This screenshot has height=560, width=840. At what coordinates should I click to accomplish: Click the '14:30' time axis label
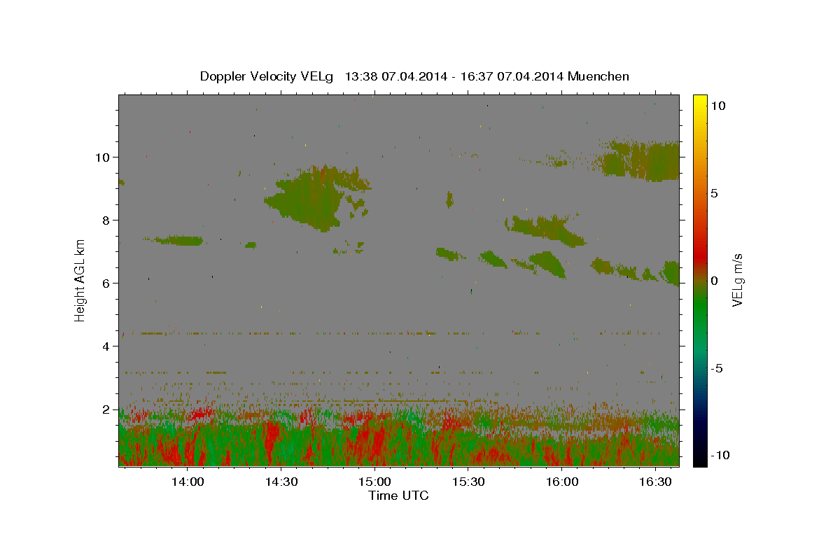[x=281, y=482]
